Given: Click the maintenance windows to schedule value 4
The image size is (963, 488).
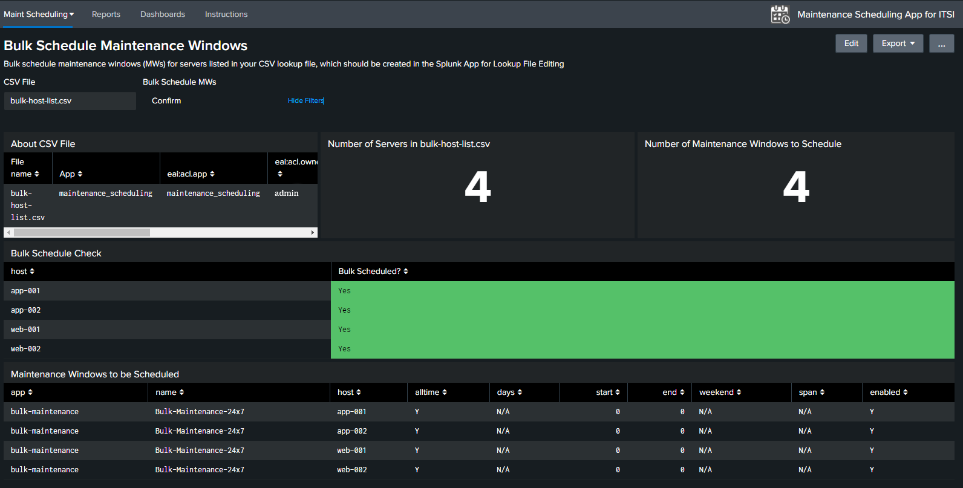Looking at the screenshot, I should (x=795, y=186).
